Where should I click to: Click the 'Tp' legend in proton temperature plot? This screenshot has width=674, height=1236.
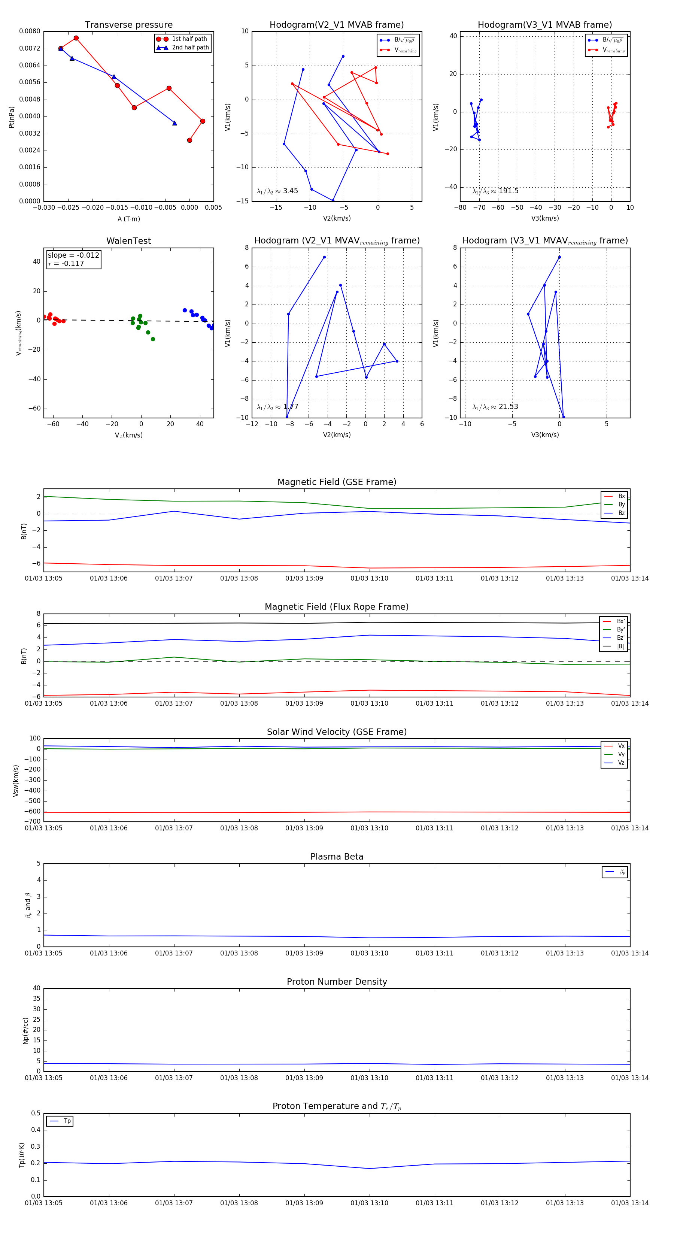pyautogui.click(x=60, y=1121)
